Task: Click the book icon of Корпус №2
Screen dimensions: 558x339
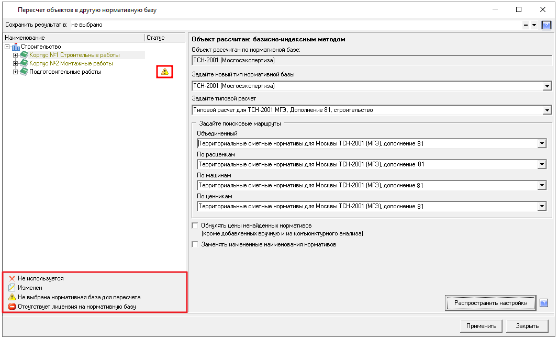Action: 24,64
